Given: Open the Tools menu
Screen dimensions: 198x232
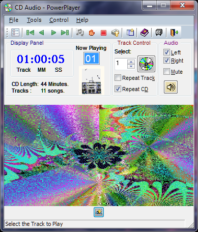Looking at the screenshot, I should tap(34, 20).
